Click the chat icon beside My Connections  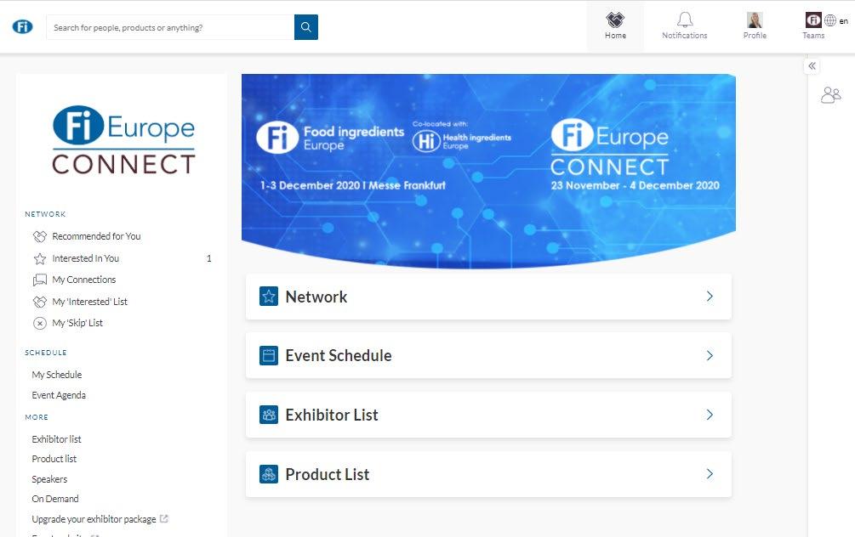tap(40, 280)
